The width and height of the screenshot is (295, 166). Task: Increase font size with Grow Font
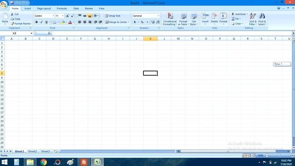click(x=67, y=16)
